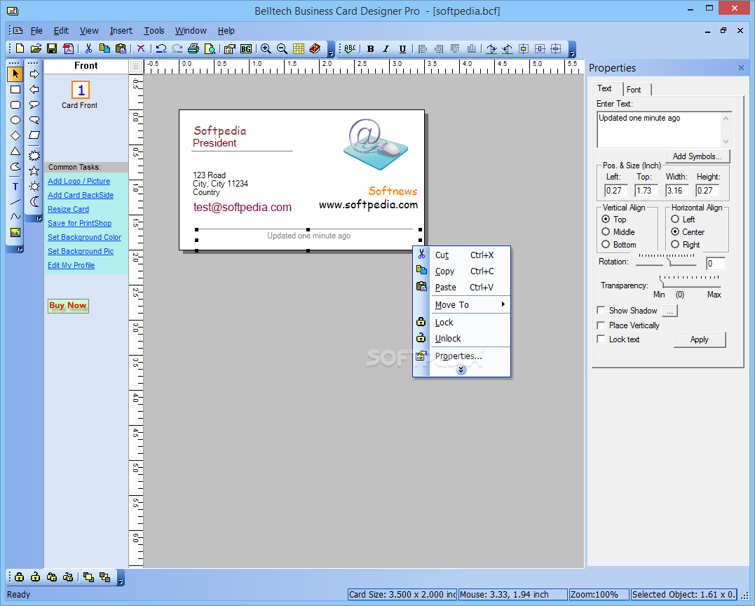Click the Set Background Color link
Screen dimensions: 755x606
tap(84, 237)
